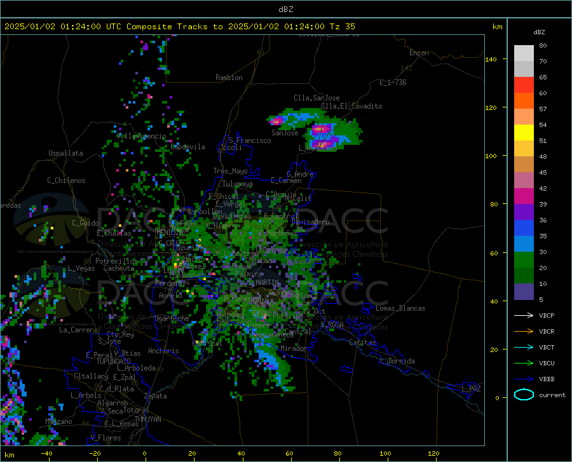Click the orange VBCR arrow icon
The image size is (572, 462).
click(x=524, y=332)
